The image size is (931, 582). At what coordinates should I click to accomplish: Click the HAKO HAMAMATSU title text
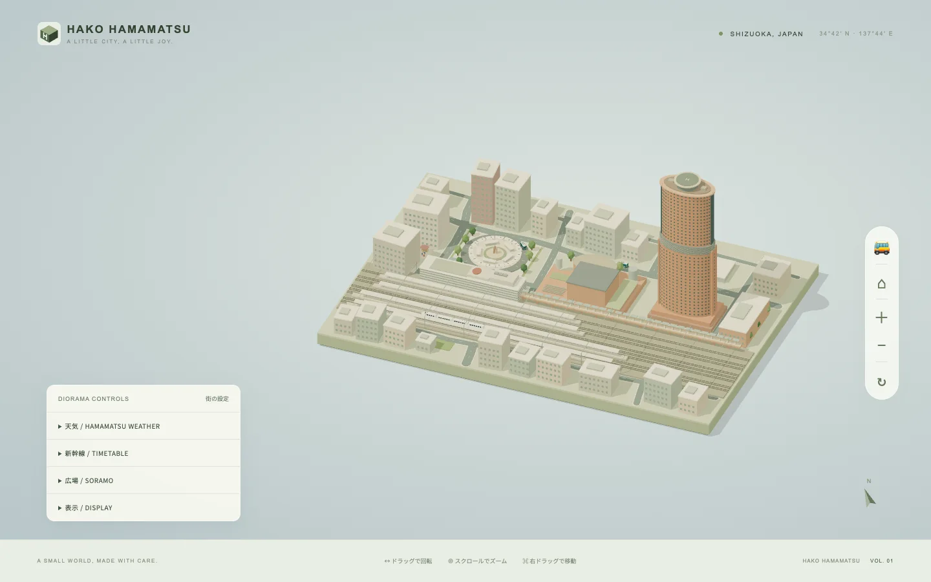(129, 29)
